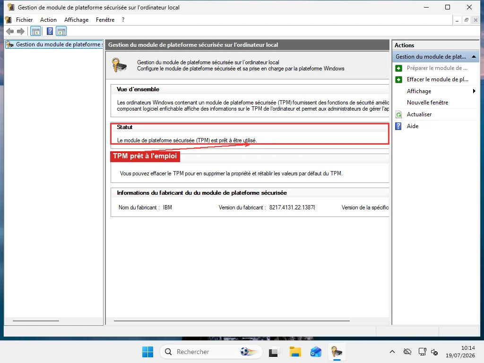484x363 pixels.
Task: Open the ? help menu
Action: (x=123, y=20)
